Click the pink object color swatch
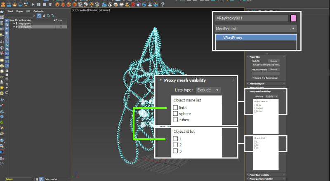The height and width of the screenshot is (181, 330). (x=293, y=18)
